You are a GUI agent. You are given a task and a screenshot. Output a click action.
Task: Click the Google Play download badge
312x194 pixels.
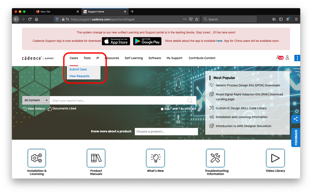[147, 41]
